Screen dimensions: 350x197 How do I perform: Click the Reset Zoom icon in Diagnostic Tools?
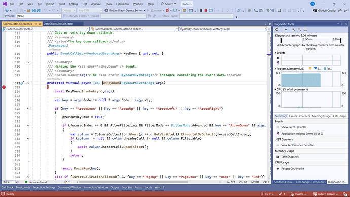[x=305, y=30]
